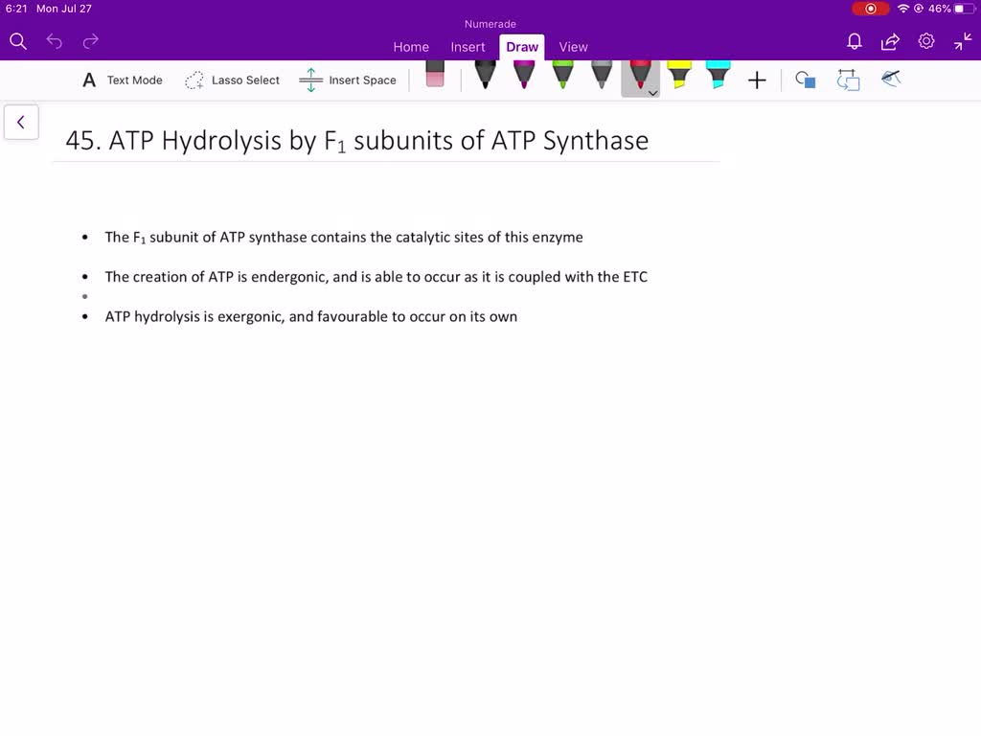This screenshot has width=981, height=736.
Task: Select the pink eraser tool
Action: pos(434,77)
